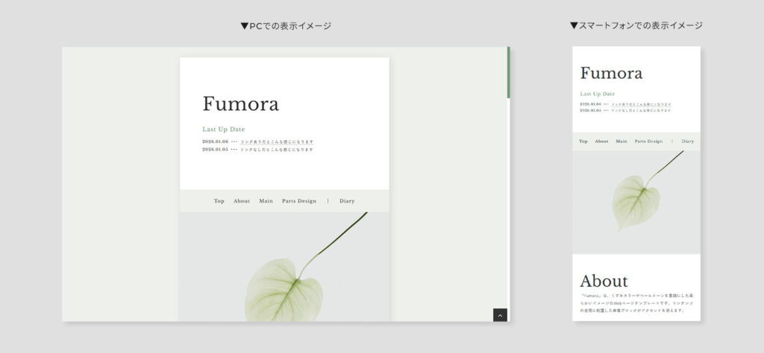The width and height of the screenshot is (764, 353).
Task: Open Parts Design in the PC preview menu
Action: pos(299,201)
